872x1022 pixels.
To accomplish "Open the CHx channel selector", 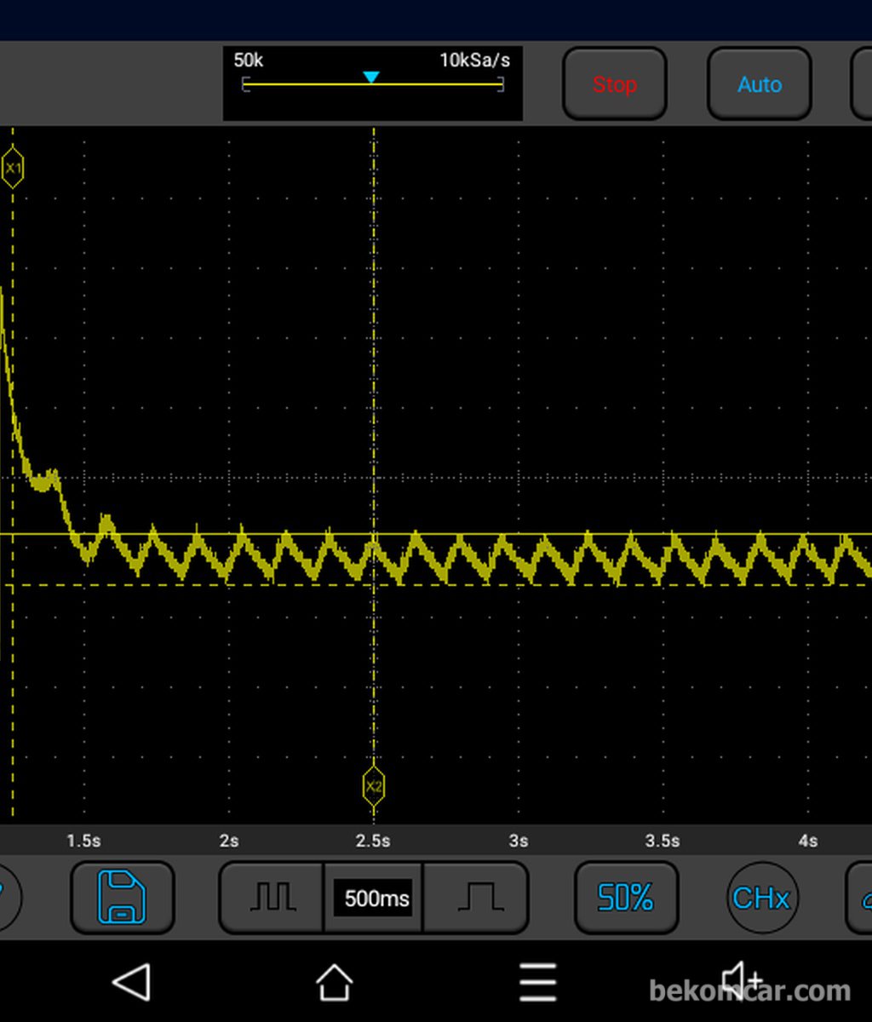I will (x=762, y=899).
